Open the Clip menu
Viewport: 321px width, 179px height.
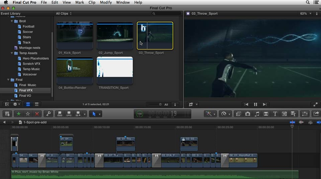tap(92, 2)
